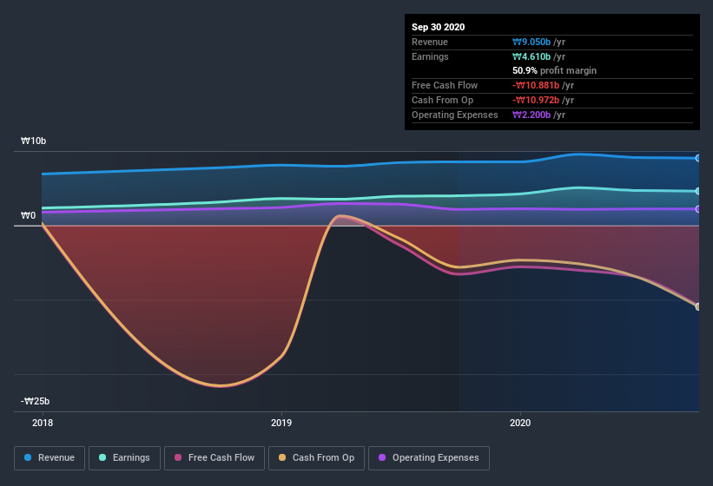The width and height of the screenshot is (713, 486).
Task: Click the Revenue label in tooltip
Action: (x=430, y=42)
